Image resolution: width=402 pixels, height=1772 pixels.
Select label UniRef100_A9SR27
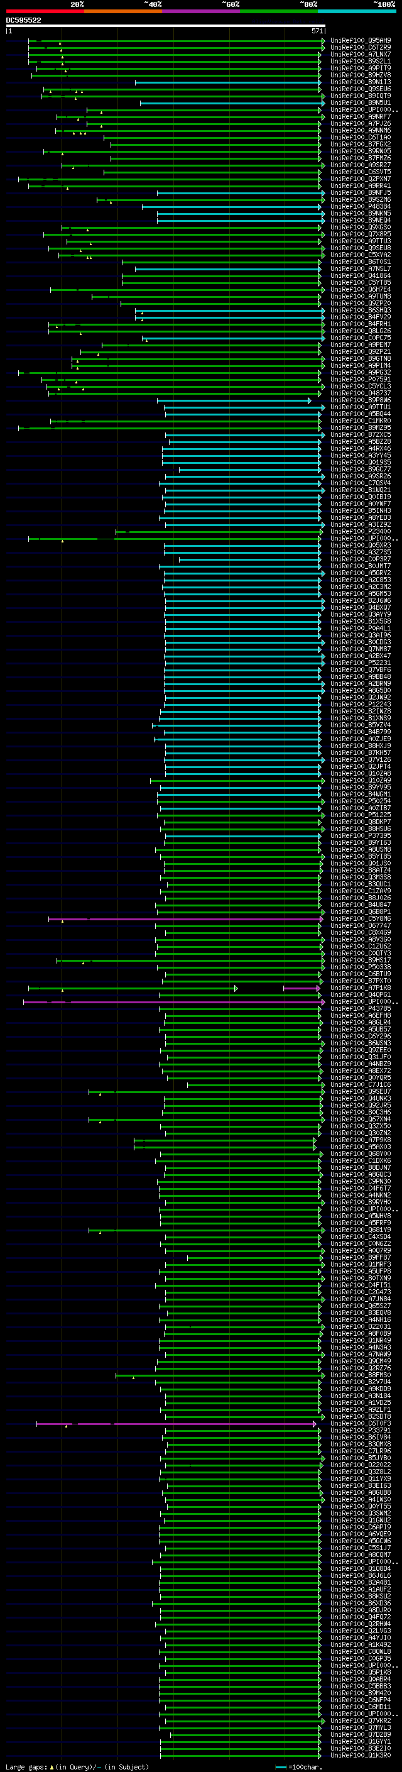tap(360, 165)
